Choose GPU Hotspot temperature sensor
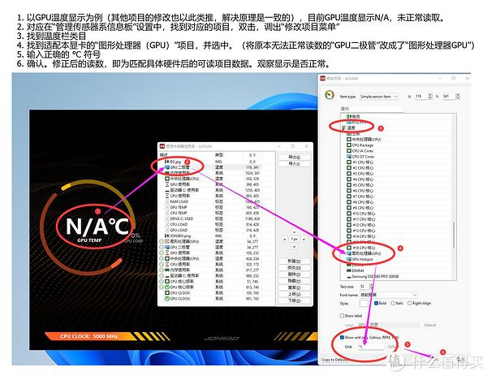This screenshot has height=376, width=487. coord(360,259)
